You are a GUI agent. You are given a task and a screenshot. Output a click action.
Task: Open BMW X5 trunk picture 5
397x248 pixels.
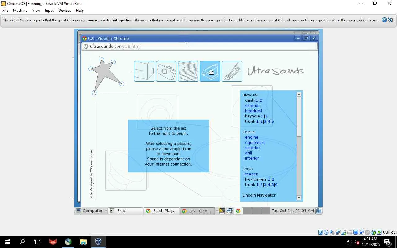272,122
